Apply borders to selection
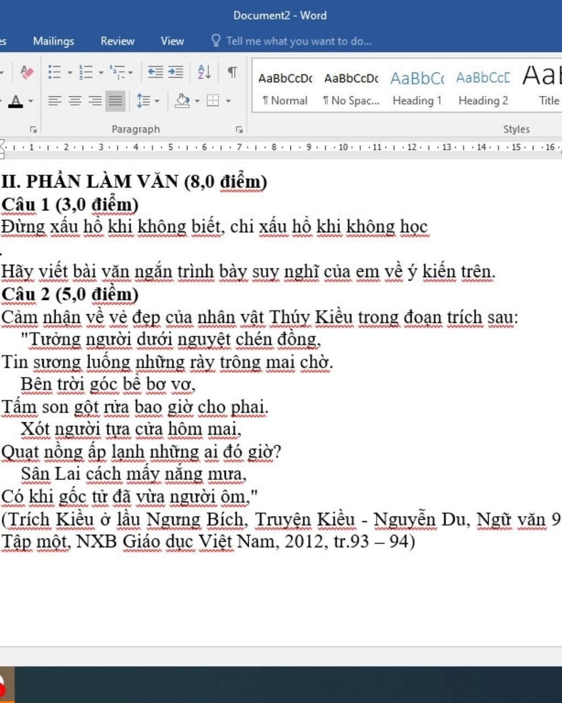562x703 pixels. (x=213, y=101)
